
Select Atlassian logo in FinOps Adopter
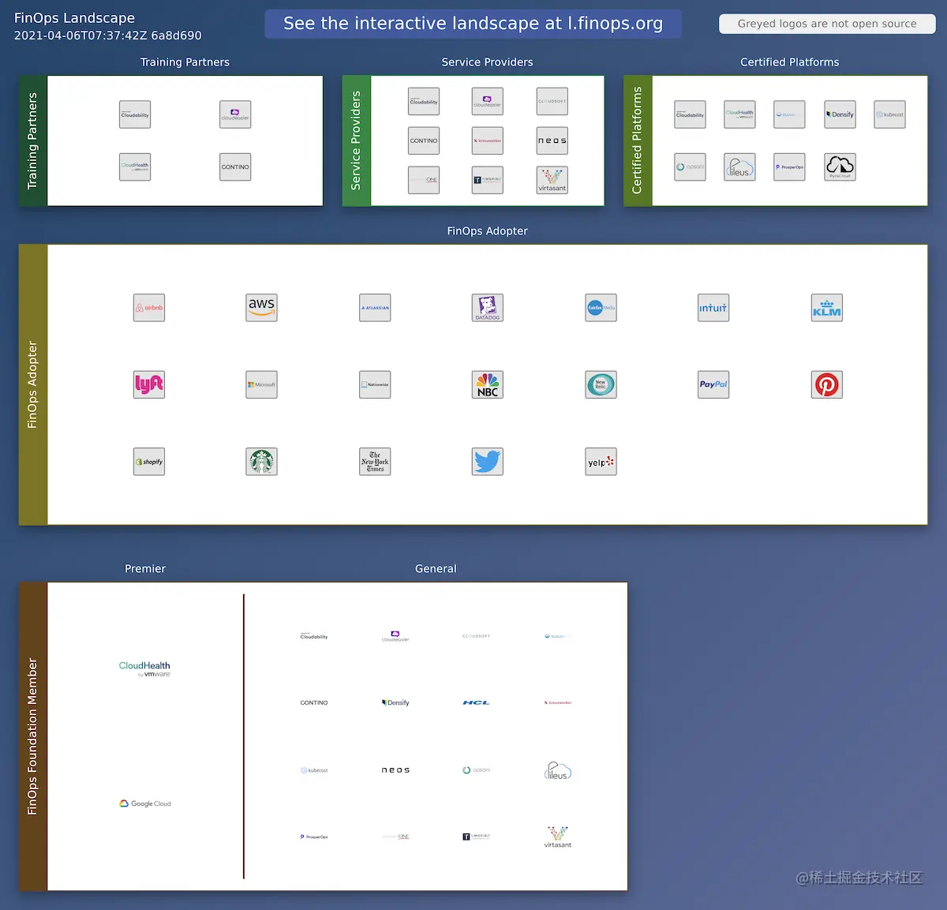coord(375,308)
